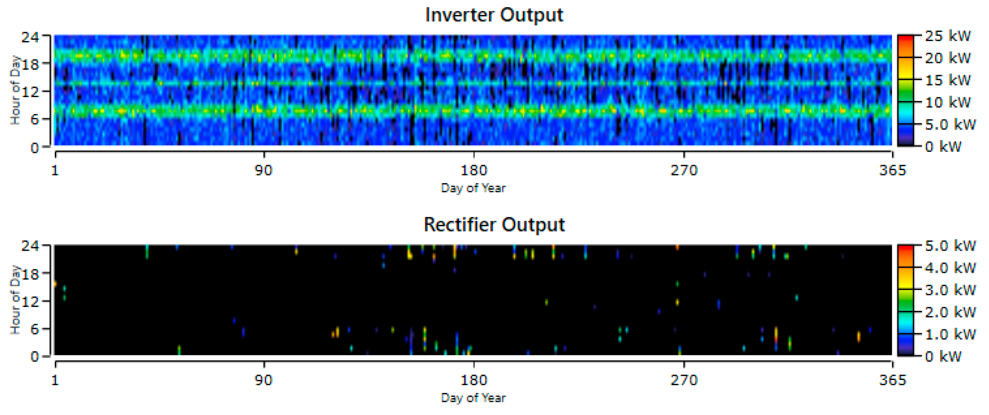Image resolution: width=989 pixels, height=415 pixels.
Task: Click the 270 tick on Rectifier x-axis
Action: 684,380
